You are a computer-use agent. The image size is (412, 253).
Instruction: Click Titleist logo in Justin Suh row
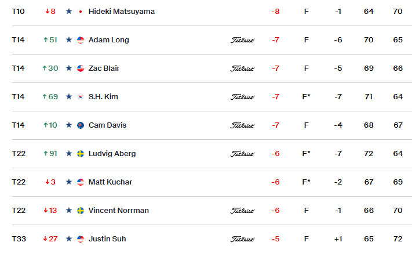pyautogui.click(x=243, y=239)
